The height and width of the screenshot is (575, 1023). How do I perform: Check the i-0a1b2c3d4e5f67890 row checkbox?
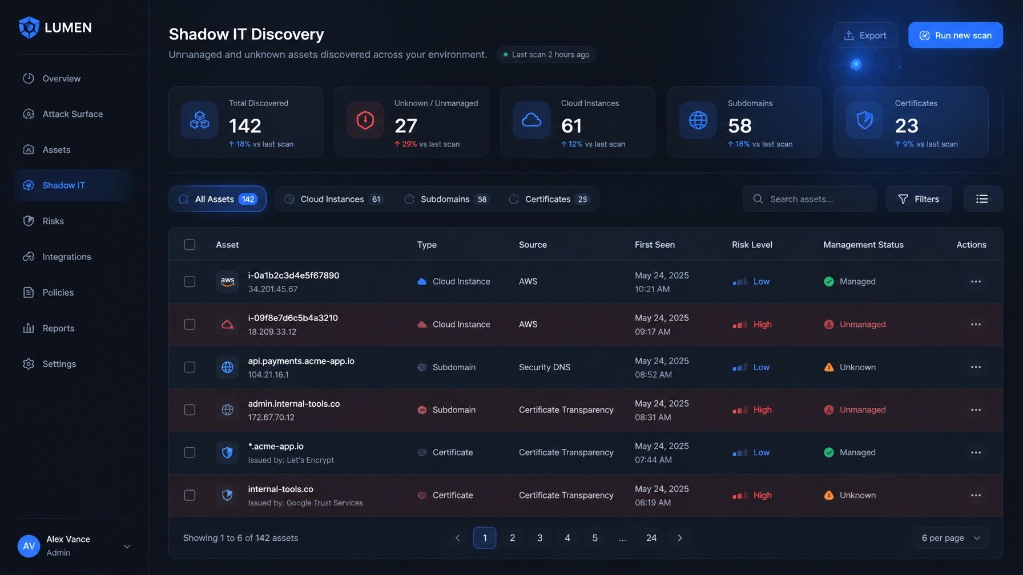[190, 282]
